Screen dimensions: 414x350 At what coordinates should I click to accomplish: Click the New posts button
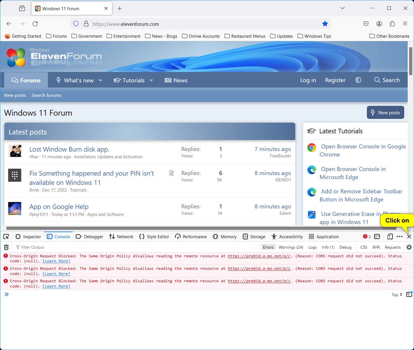click(x=385, y=113)
